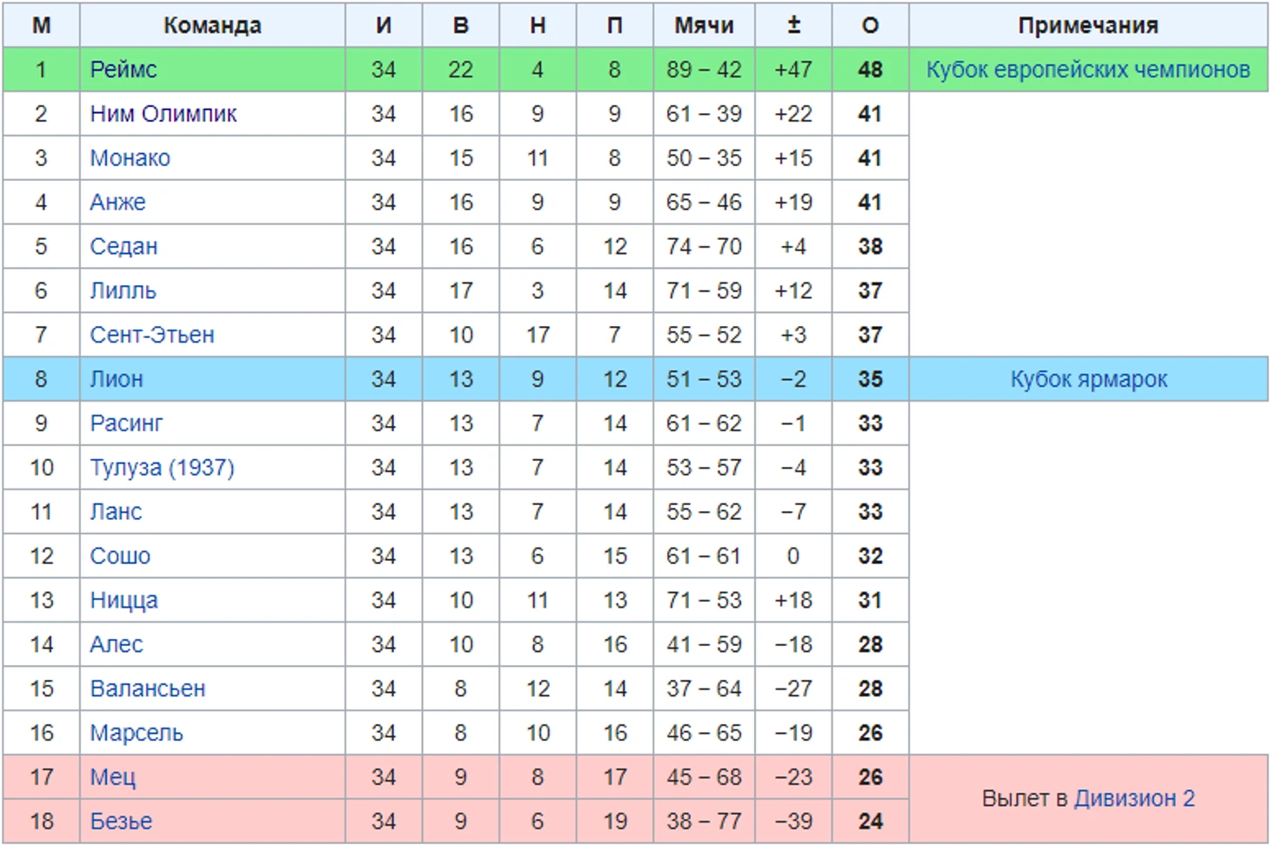The width and height of the screenshot is (1270, 845).
Task: Select the Расинг team link
Action: pyautogui.click(x=126, y=423)
